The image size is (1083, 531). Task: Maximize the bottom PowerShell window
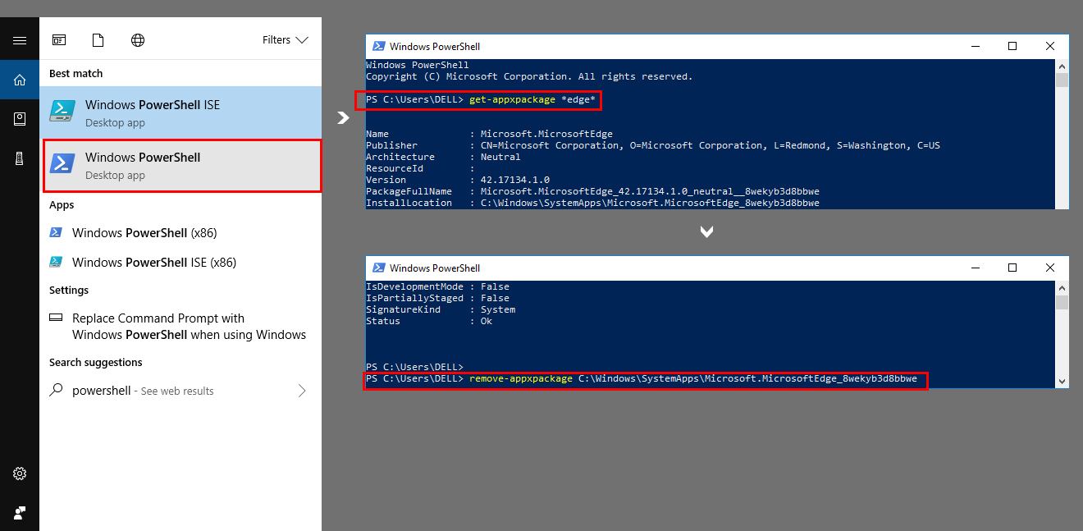coord(1012,268)
